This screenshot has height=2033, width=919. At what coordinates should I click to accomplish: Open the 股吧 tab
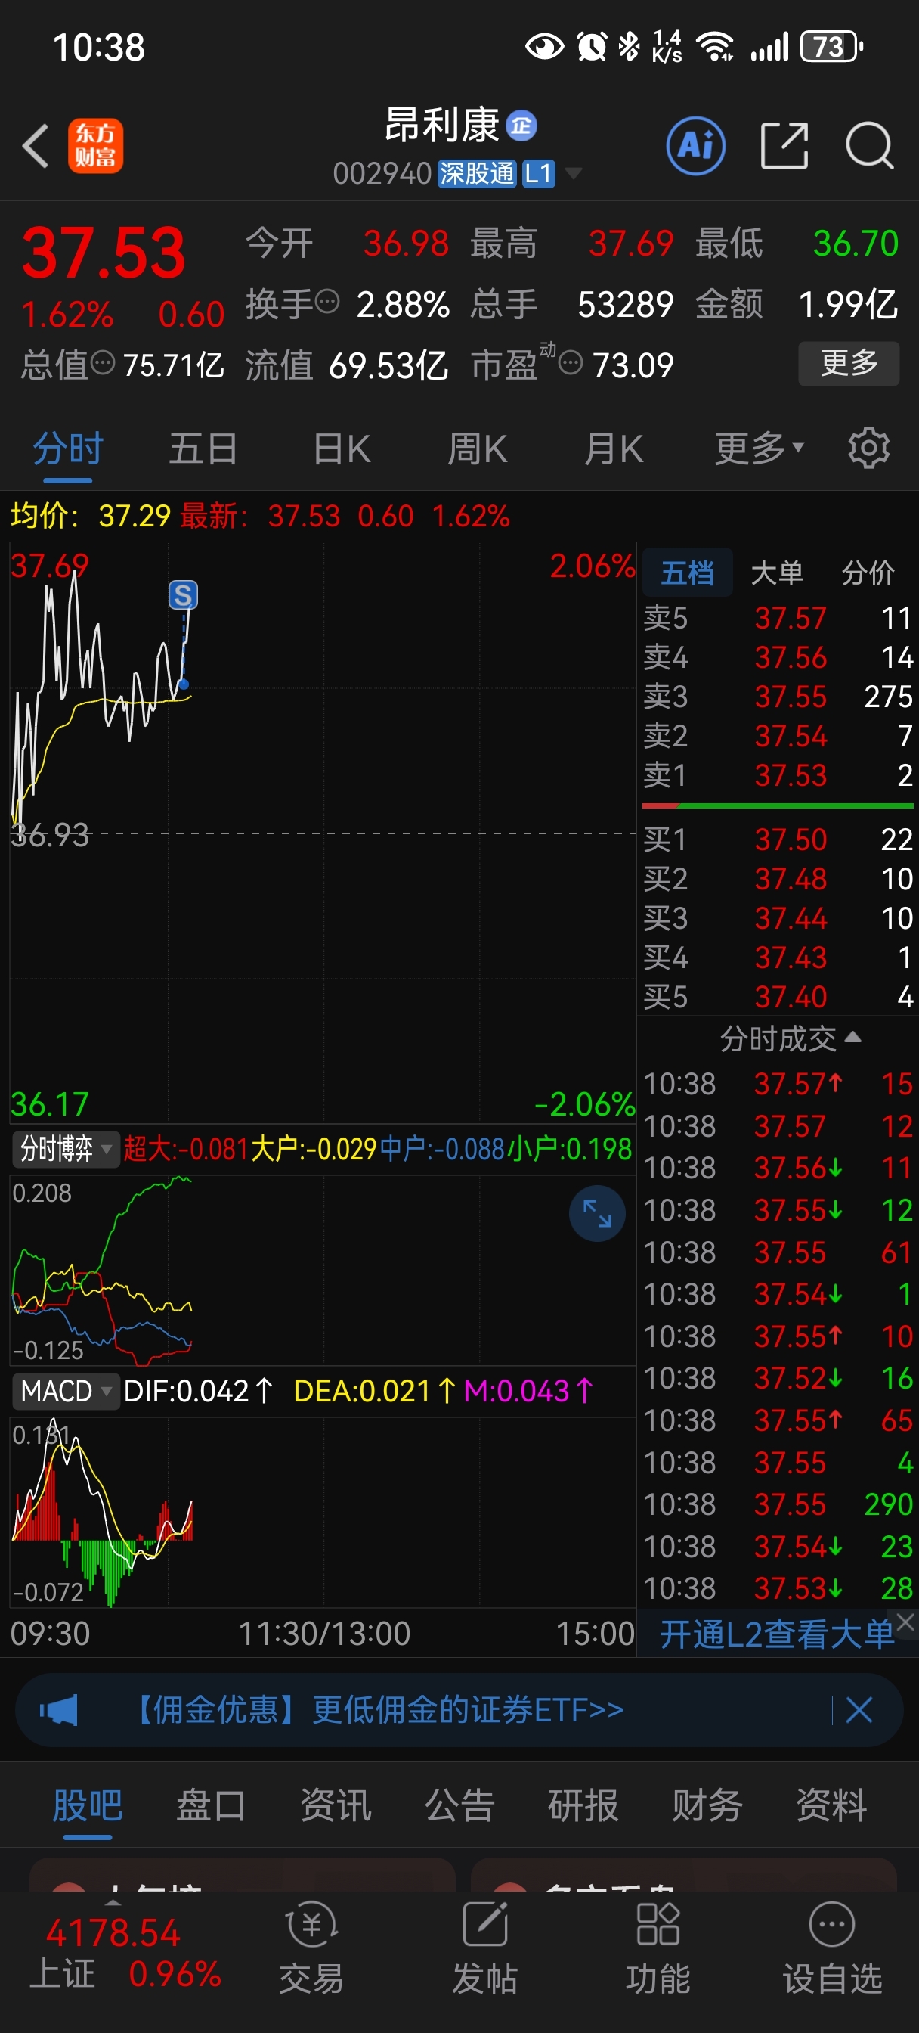(87, 1805)
